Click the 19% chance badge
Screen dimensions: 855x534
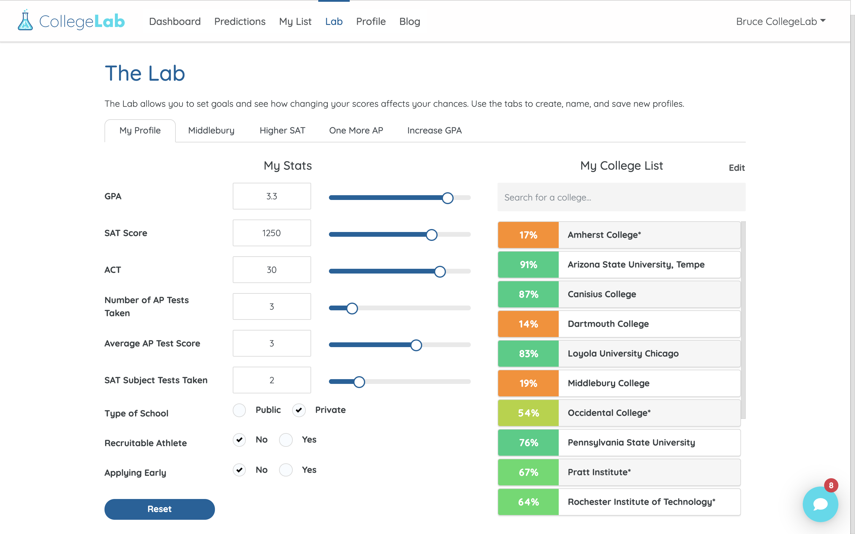tap(528, 383)
